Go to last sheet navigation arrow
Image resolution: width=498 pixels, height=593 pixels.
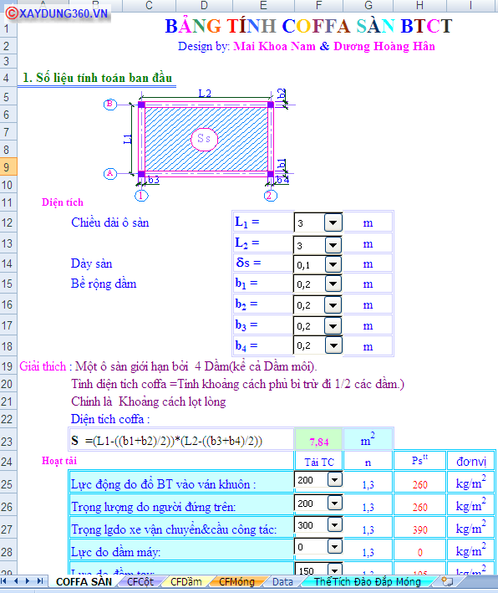point(39,581)
